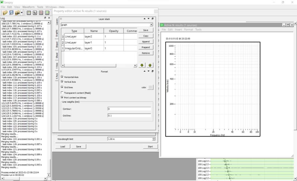
Task: Disable the Grid lines checkbox
Action: [62, 87]
